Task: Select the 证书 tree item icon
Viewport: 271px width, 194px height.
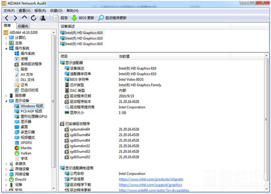Action: (x=17, y=85)
